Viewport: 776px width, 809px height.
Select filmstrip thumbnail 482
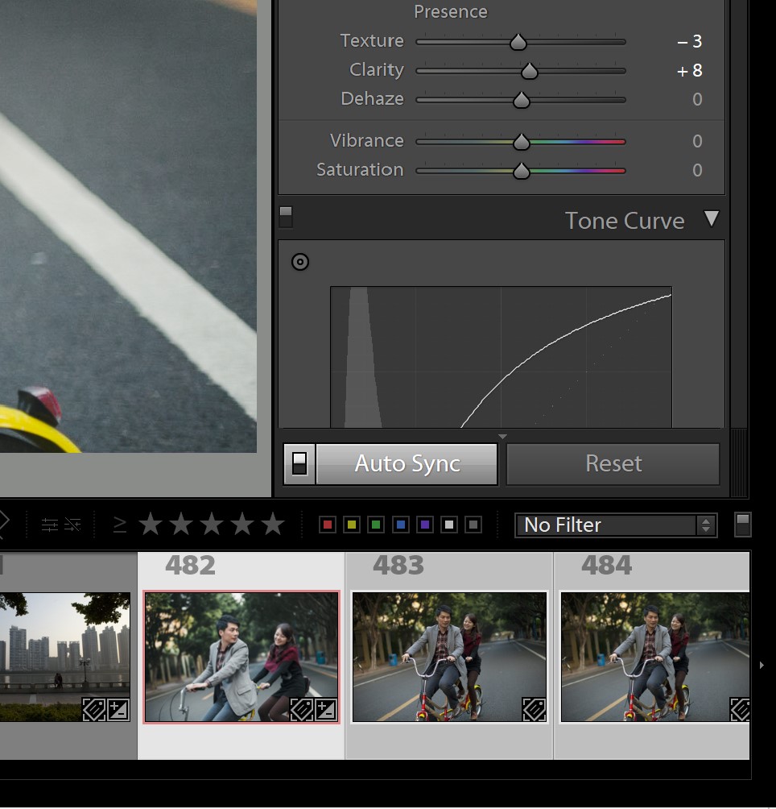coord(241,657)
